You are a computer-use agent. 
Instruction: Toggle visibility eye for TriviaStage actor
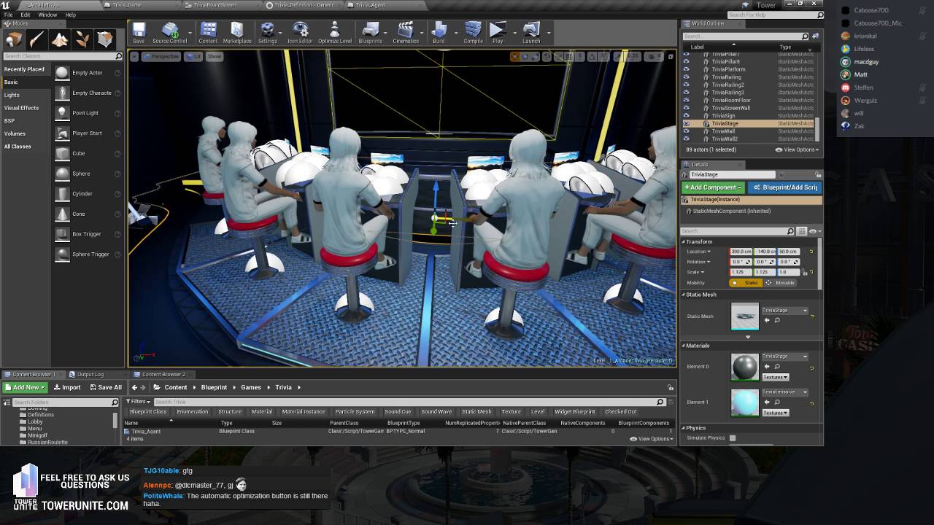pyautogui.click(x=686, y=123)
